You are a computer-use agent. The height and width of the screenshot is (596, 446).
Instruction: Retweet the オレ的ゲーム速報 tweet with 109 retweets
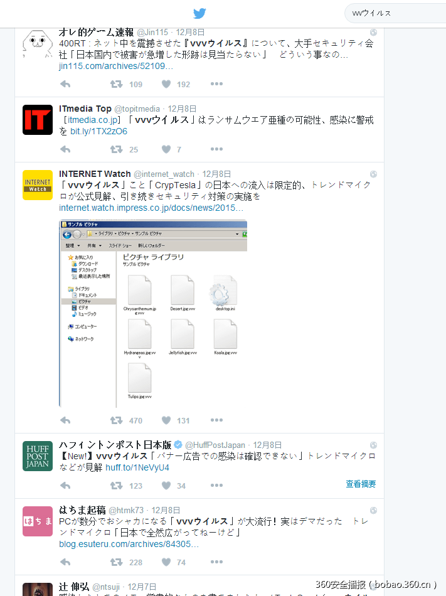pyautogui.click(x=116, y=84)
